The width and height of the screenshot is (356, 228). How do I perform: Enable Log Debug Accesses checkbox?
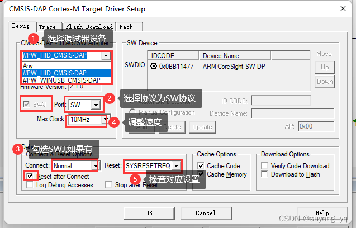[30, 184]
